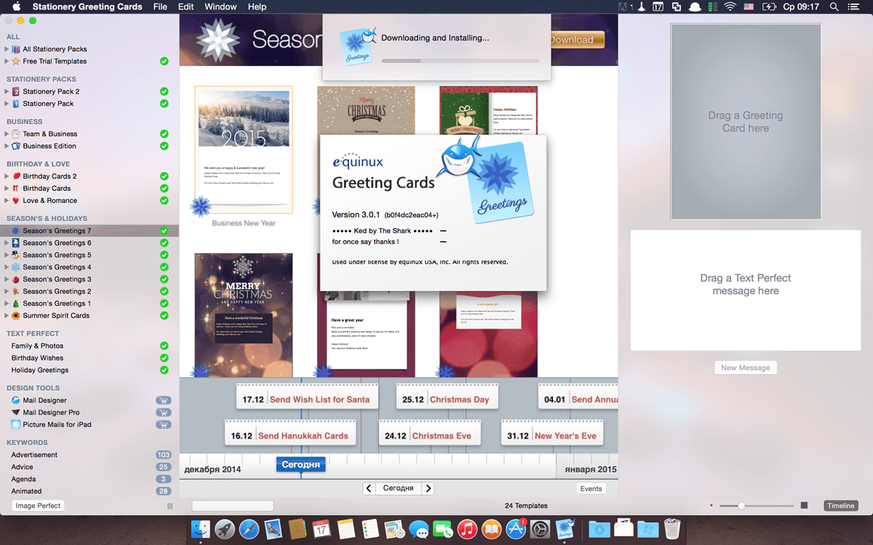873x545 pixels.
Task: Click the Free Trial Templates star icon
Action: 16,62
